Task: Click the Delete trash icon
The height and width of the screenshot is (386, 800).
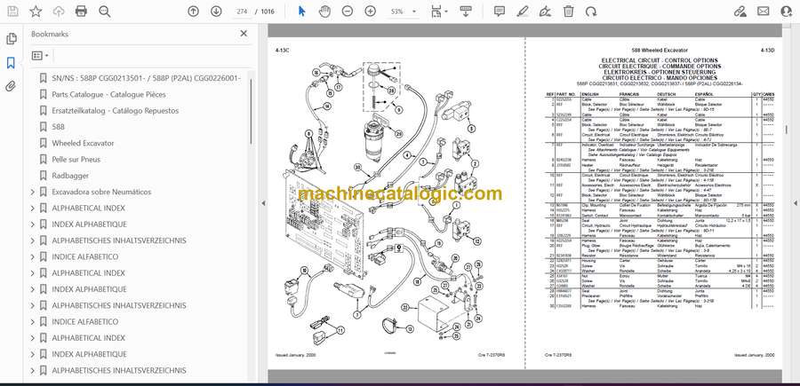Action: click(x=568, y=12)
